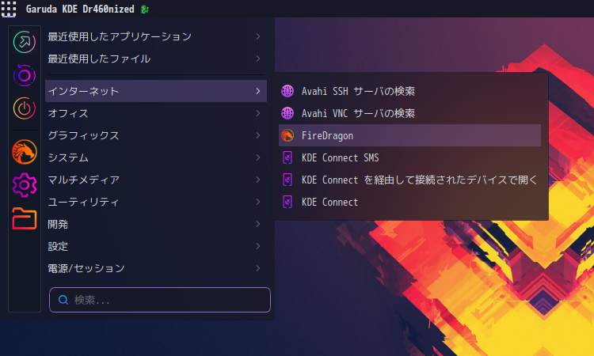This screenshot has height=356, width=594.
Task: Click the orange power button sidebar icon
Action: pos(25,108)
